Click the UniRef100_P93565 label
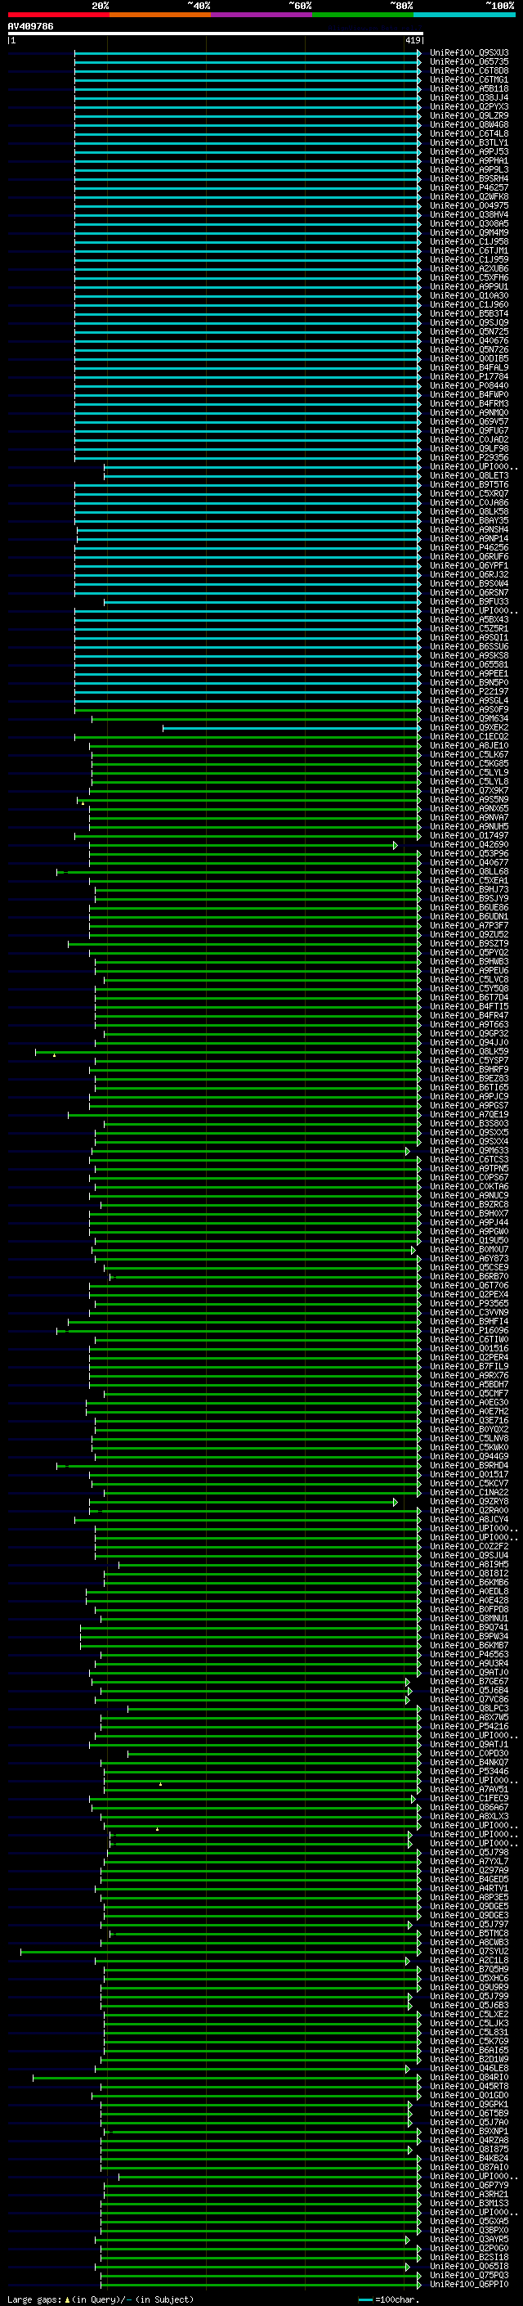Image resolution: width=523 pixels, height=2306 pixels. tap(469, 1303)
